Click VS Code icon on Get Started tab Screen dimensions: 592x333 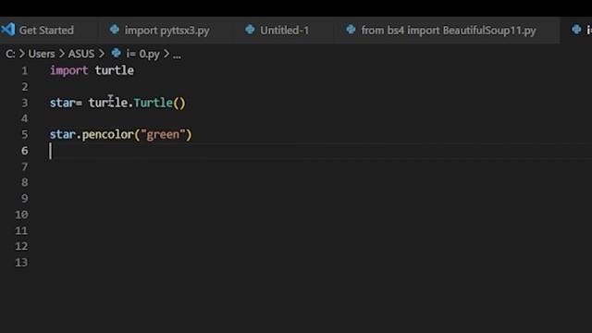pyautogui.click(x=8, y=30)
